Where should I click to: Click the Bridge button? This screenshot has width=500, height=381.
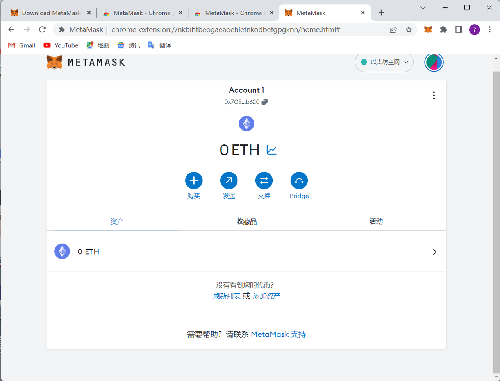point(299,180)
